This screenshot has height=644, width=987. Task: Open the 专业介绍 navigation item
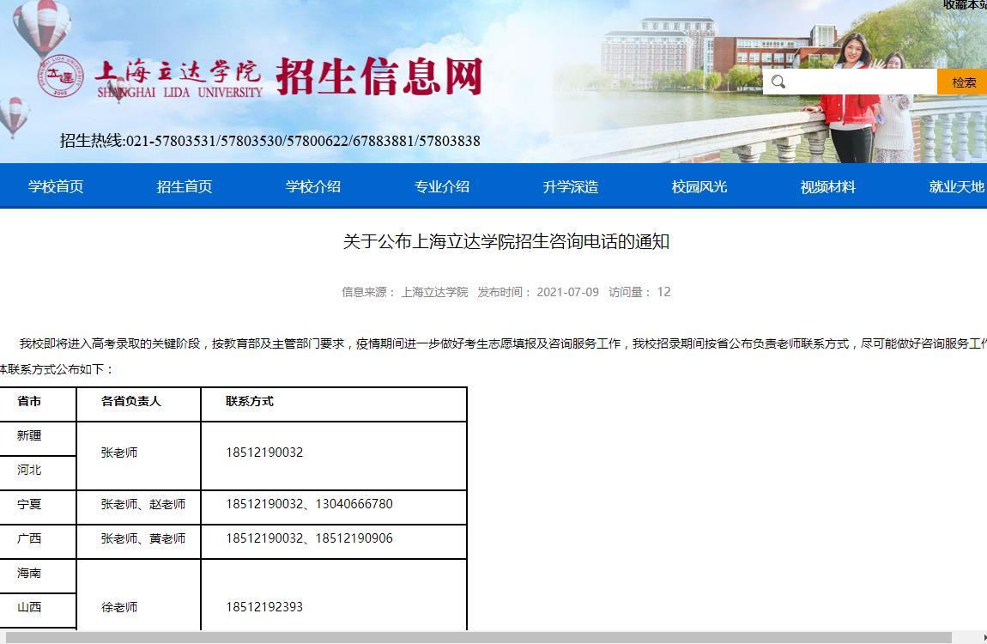[442, 186]
